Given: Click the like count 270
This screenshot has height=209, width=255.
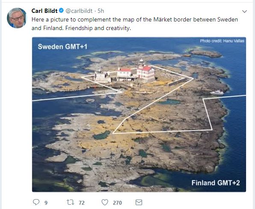Looking at the screenshot, I should tap(117, 203).
